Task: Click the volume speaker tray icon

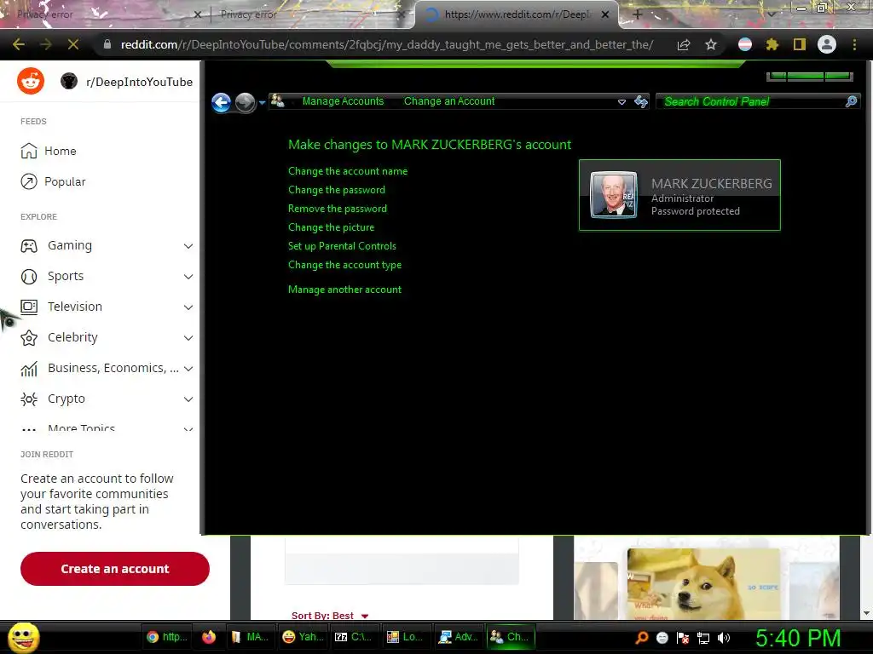Action: click(x=724, y=638)
